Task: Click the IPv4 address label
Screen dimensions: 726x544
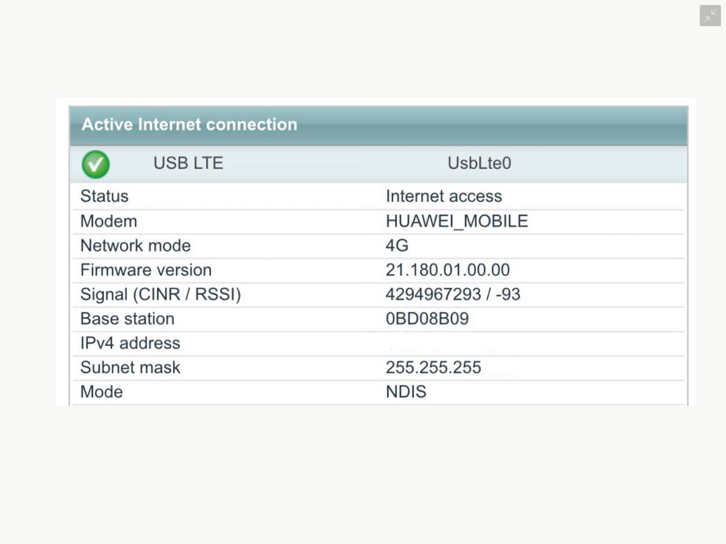Action: coord(130,343)
